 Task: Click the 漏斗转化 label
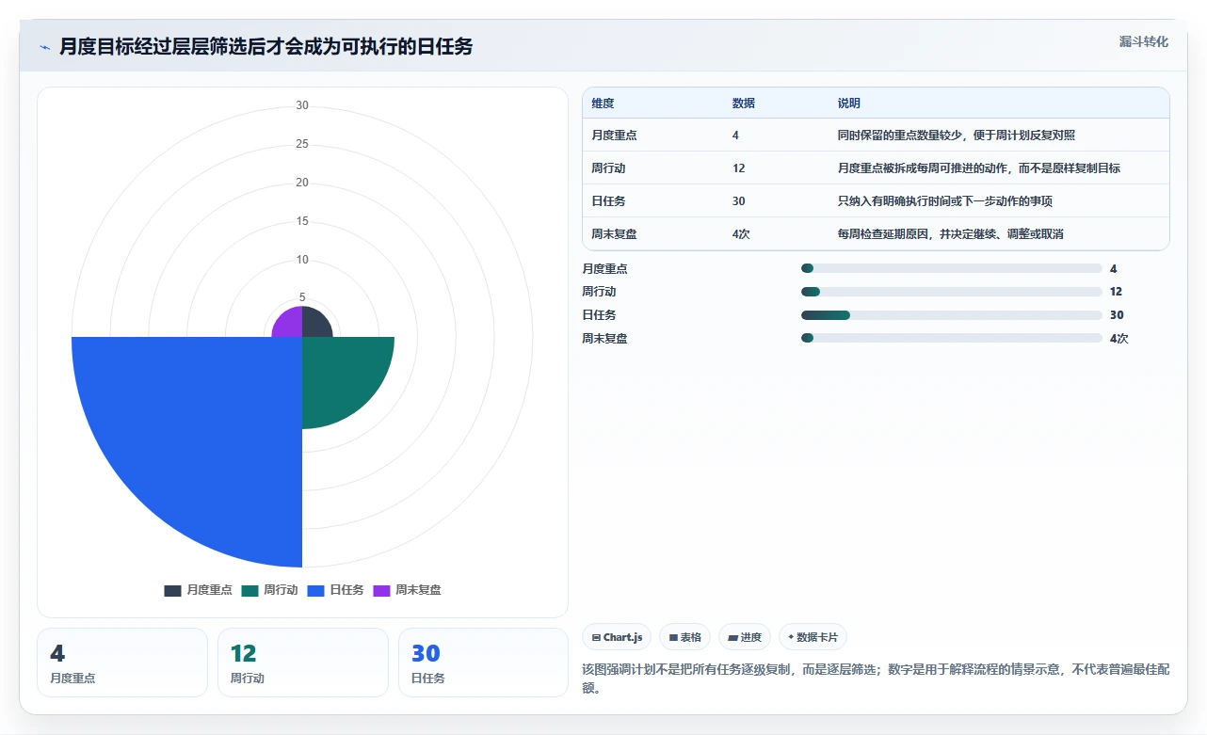tap(1144, 41)
